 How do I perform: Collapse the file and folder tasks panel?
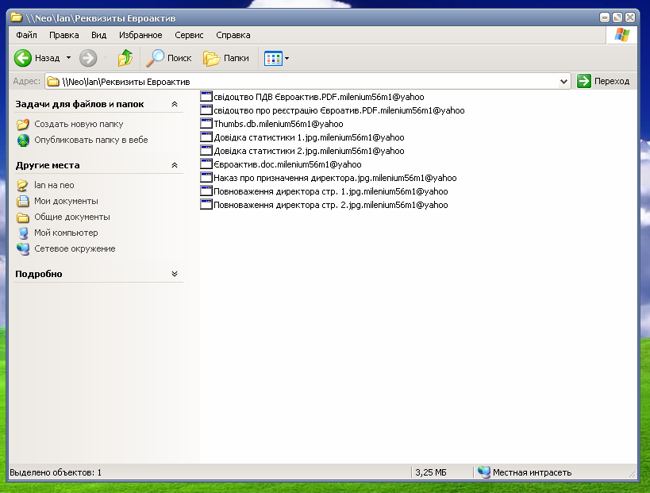175,104
